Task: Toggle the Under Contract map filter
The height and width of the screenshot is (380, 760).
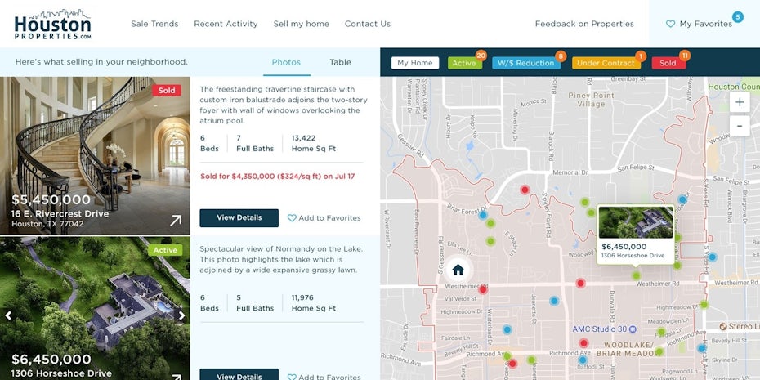Action: click(605, 63)
